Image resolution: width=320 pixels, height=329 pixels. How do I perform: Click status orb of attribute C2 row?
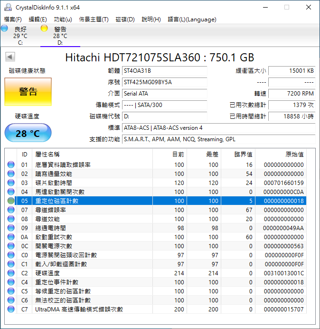click(11, 273)
